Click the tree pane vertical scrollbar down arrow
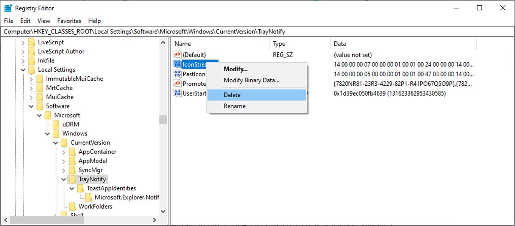This screenshot has height=226, width=515. 163,211
